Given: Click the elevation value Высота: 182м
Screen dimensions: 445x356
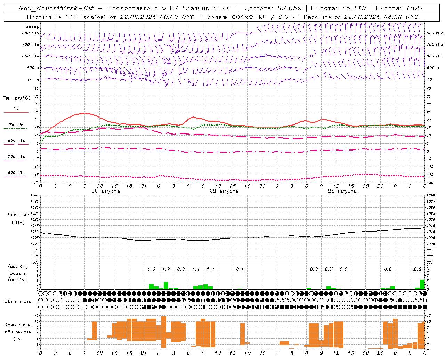Looking at the screenshot, I should 399,8.
